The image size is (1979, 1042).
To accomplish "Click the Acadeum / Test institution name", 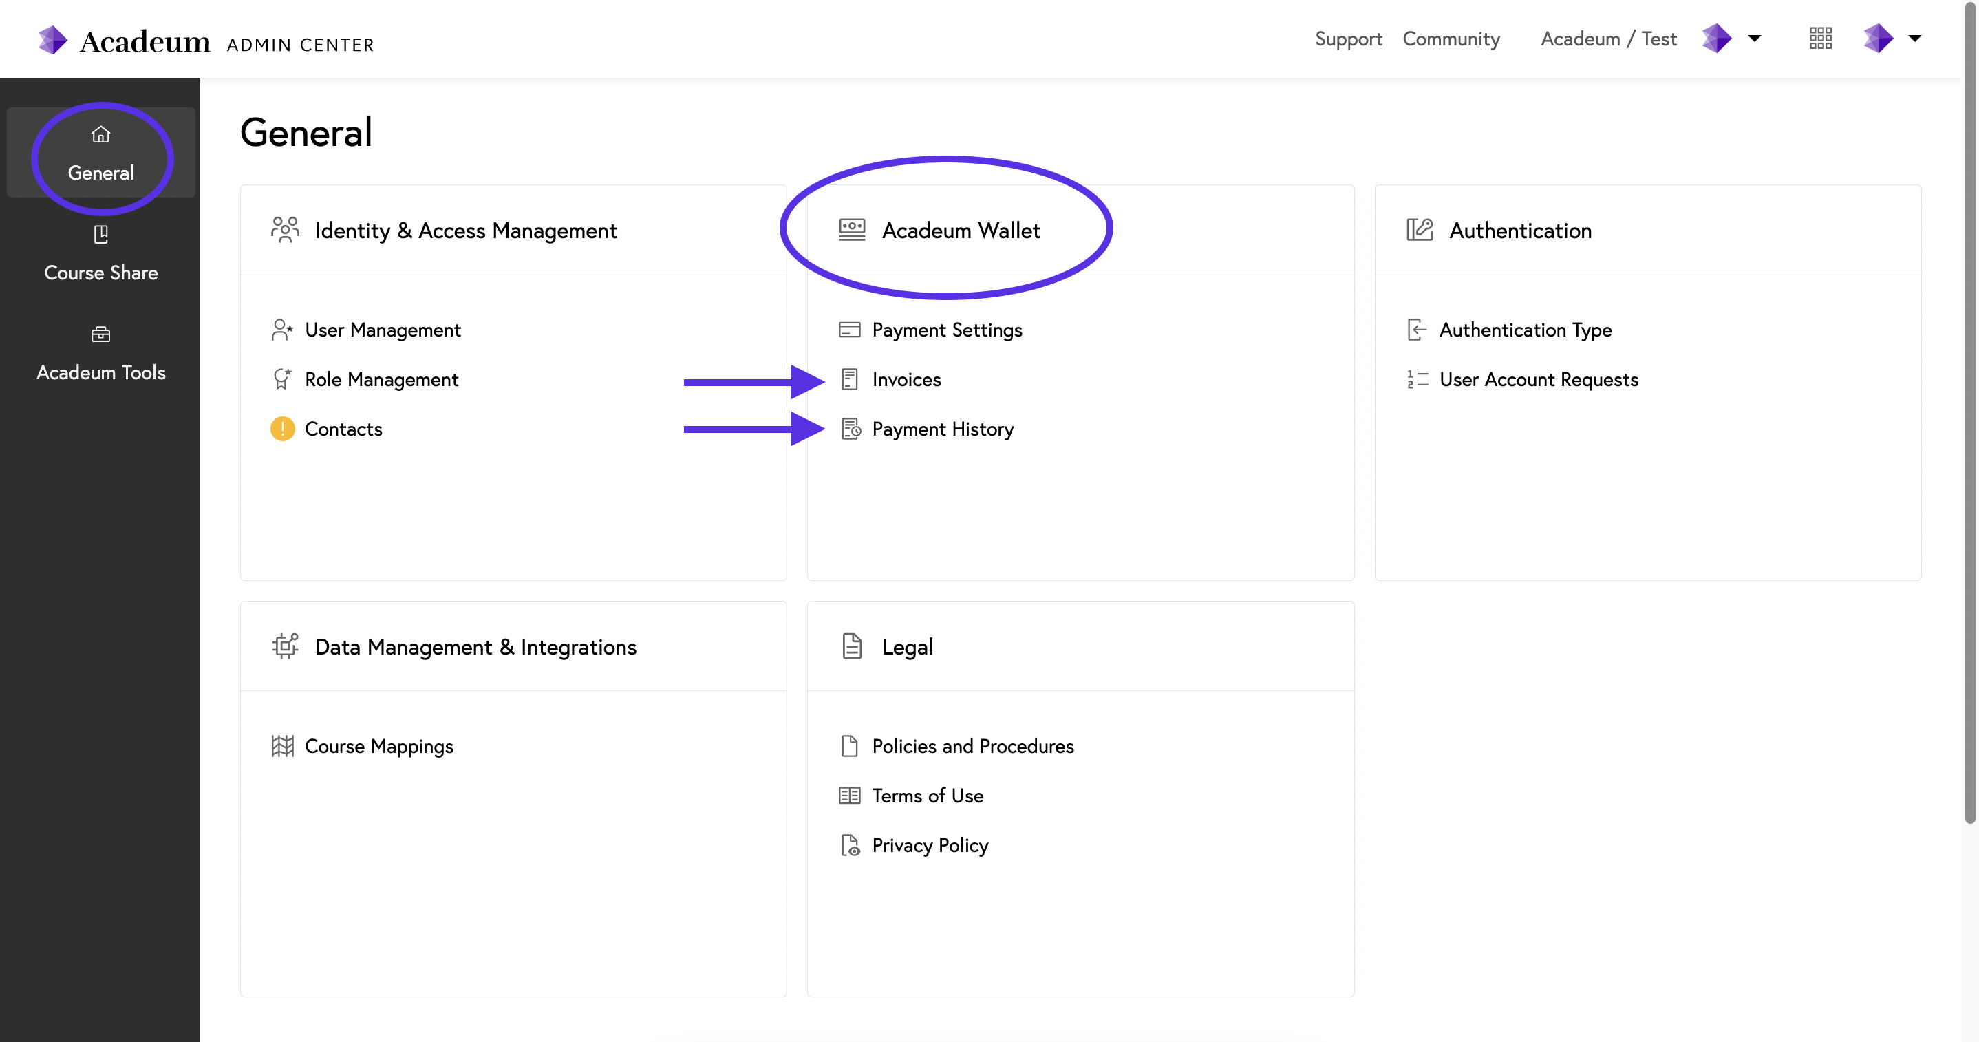I will 1609,39.
